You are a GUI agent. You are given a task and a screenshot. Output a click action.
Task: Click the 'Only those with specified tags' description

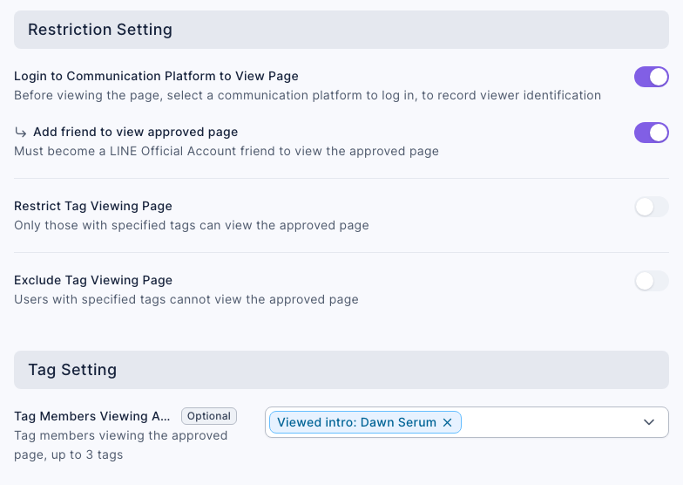tap(192, 225)
